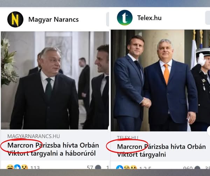Show the 113 reactions list on Magyar Narancs post
The image size is (210, 176).
(35, 167)
